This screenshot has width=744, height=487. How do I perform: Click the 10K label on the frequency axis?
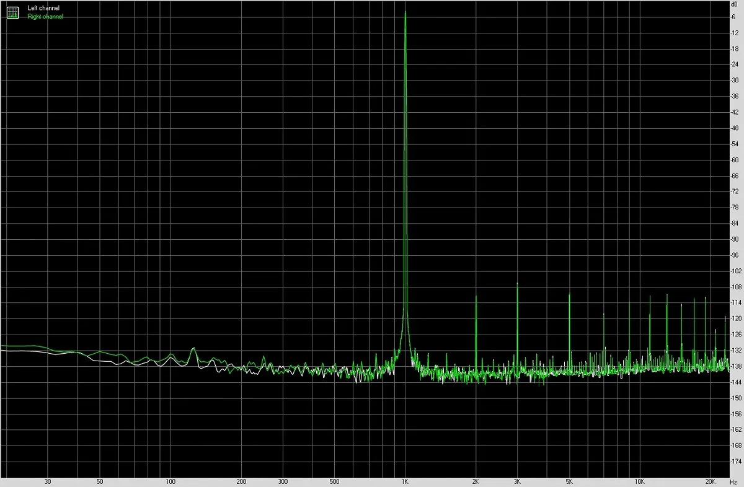tap(639, 481)
